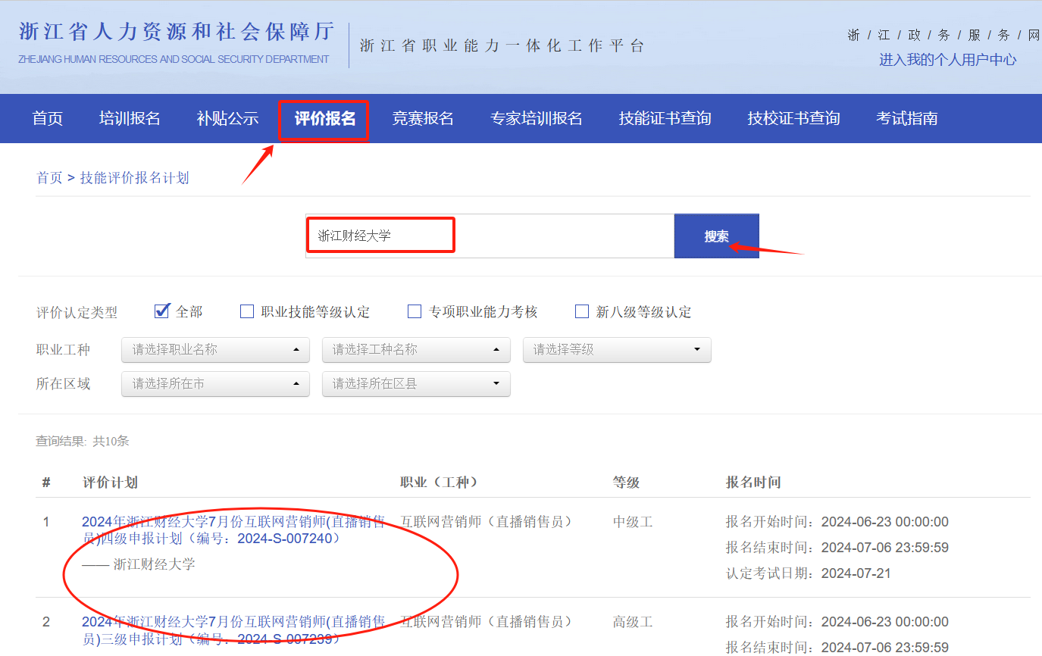The image size is (1042, 656).
Task: Click 首页 in the breadcrumb
Action: tap(49, 178)
